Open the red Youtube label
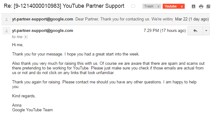Image resolution: width=212 pixels, height=115 pixels. 171,6
